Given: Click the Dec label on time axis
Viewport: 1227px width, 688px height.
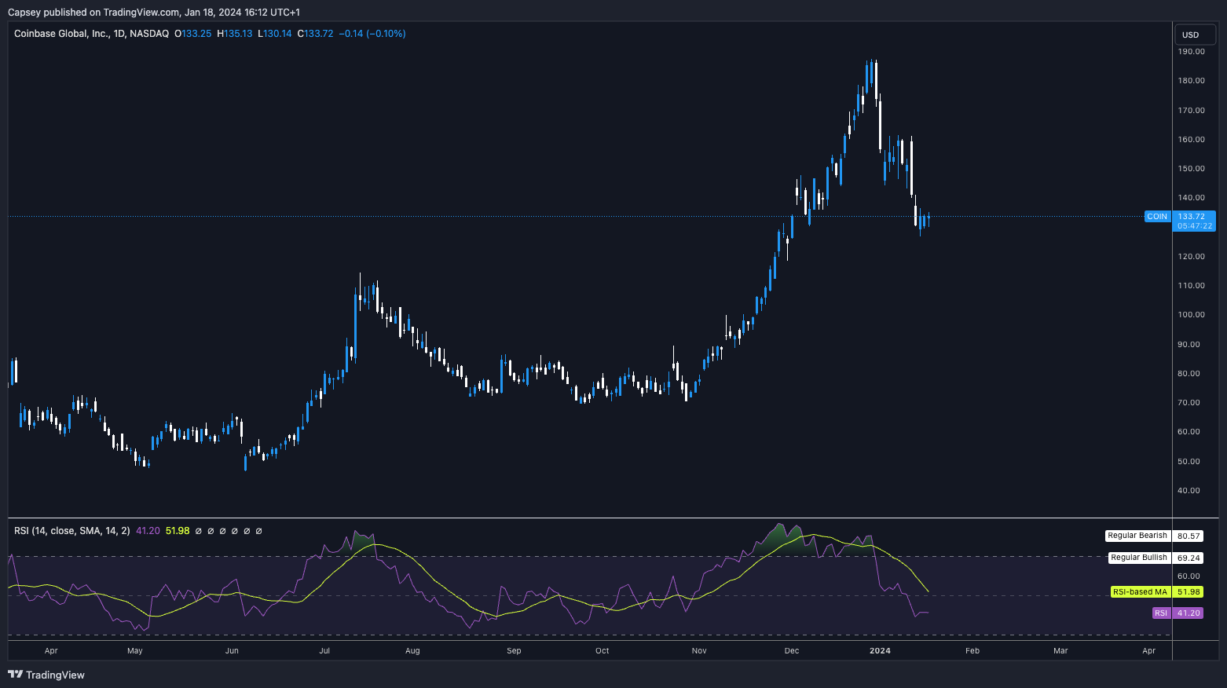Looking at the screenshot, I should click(x=791, y=650).
